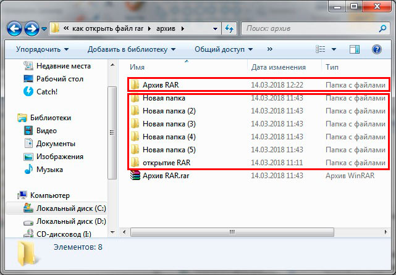Select 'Компьютер' in navigation pane

tap(50, 195)
